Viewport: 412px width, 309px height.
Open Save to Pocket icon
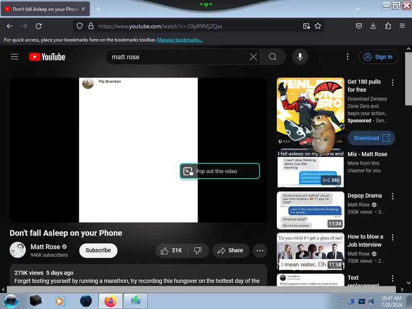pyautogui.click(x=359, y=26)
